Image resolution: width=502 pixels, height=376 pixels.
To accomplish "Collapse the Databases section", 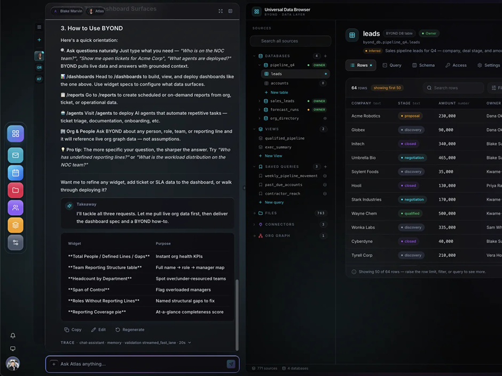I will tap(255, 56).
